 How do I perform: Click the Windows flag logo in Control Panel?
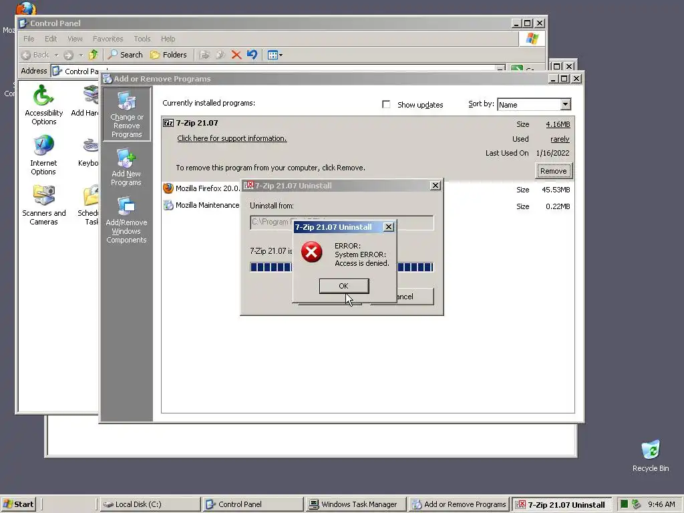(532, 39)
